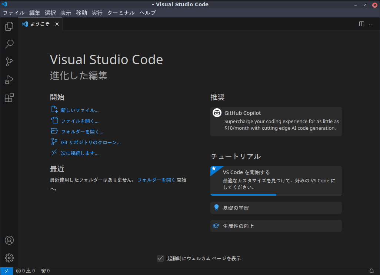The width and height of the screenshot is (380, 275).
Task: Click the ファイルを開く... link
Action: (x=80, y=121)
